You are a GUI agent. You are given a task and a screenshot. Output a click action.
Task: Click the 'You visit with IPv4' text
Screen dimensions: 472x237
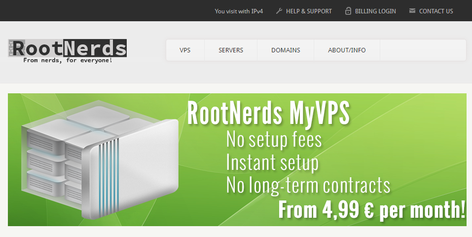239,11
